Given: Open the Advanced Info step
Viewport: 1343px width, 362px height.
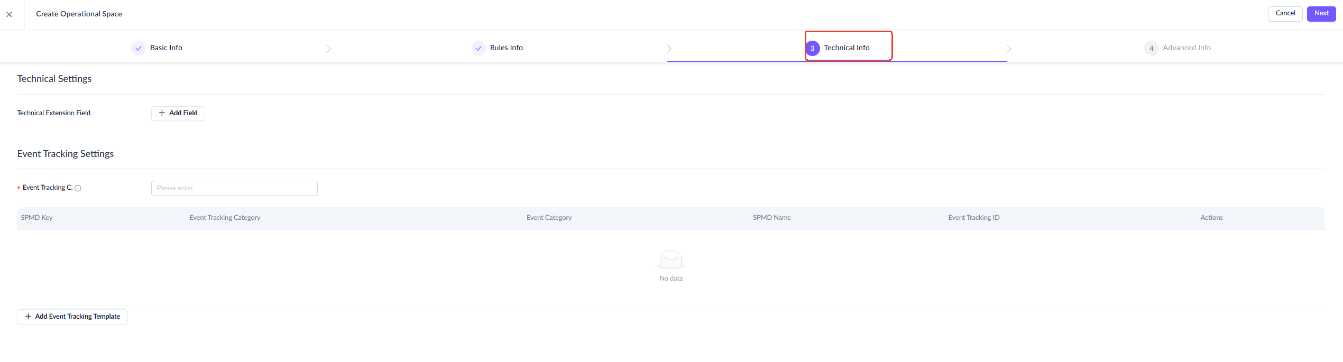Looking at the screenshot, I should [x=1186, y=48].
